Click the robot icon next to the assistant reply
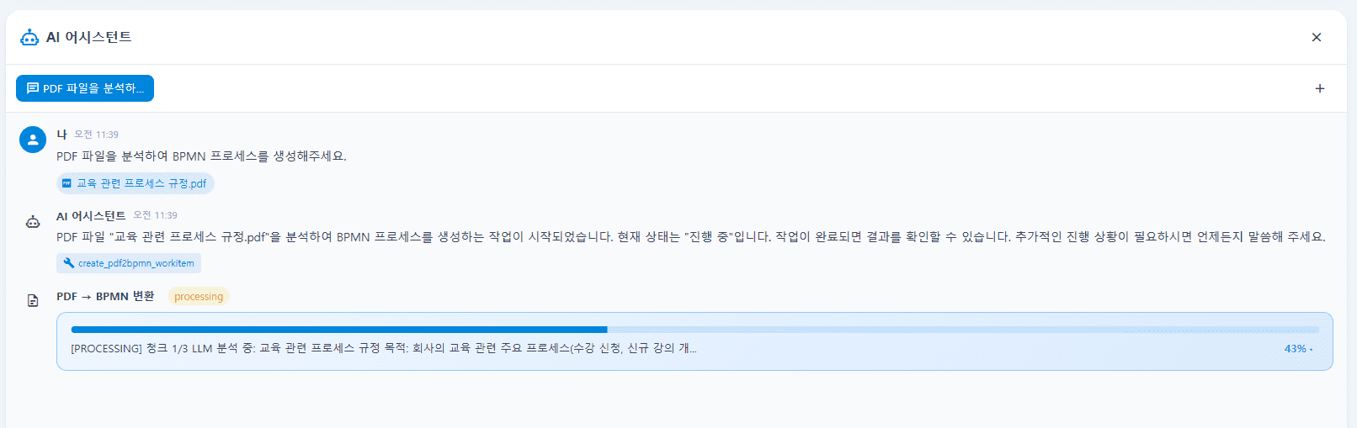Image resolution: width=1357 pixels, height=428 pixels. pyautogui.click(x=33, y=222)
